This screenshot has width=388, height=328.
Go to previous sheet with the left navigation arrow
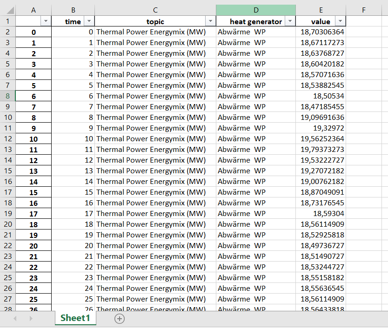coord(15,318)
